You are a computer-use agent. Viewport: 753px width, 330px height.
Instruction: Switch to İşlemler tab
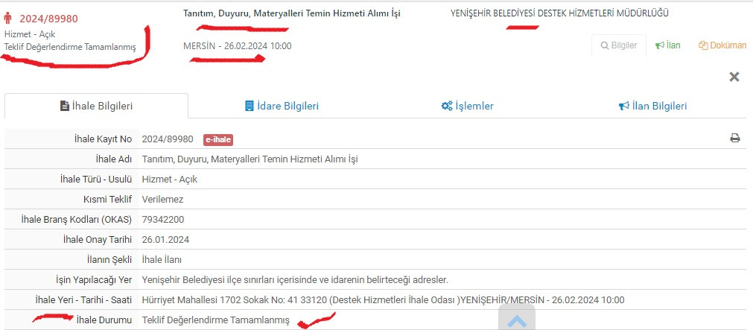[x=467, y=106]
